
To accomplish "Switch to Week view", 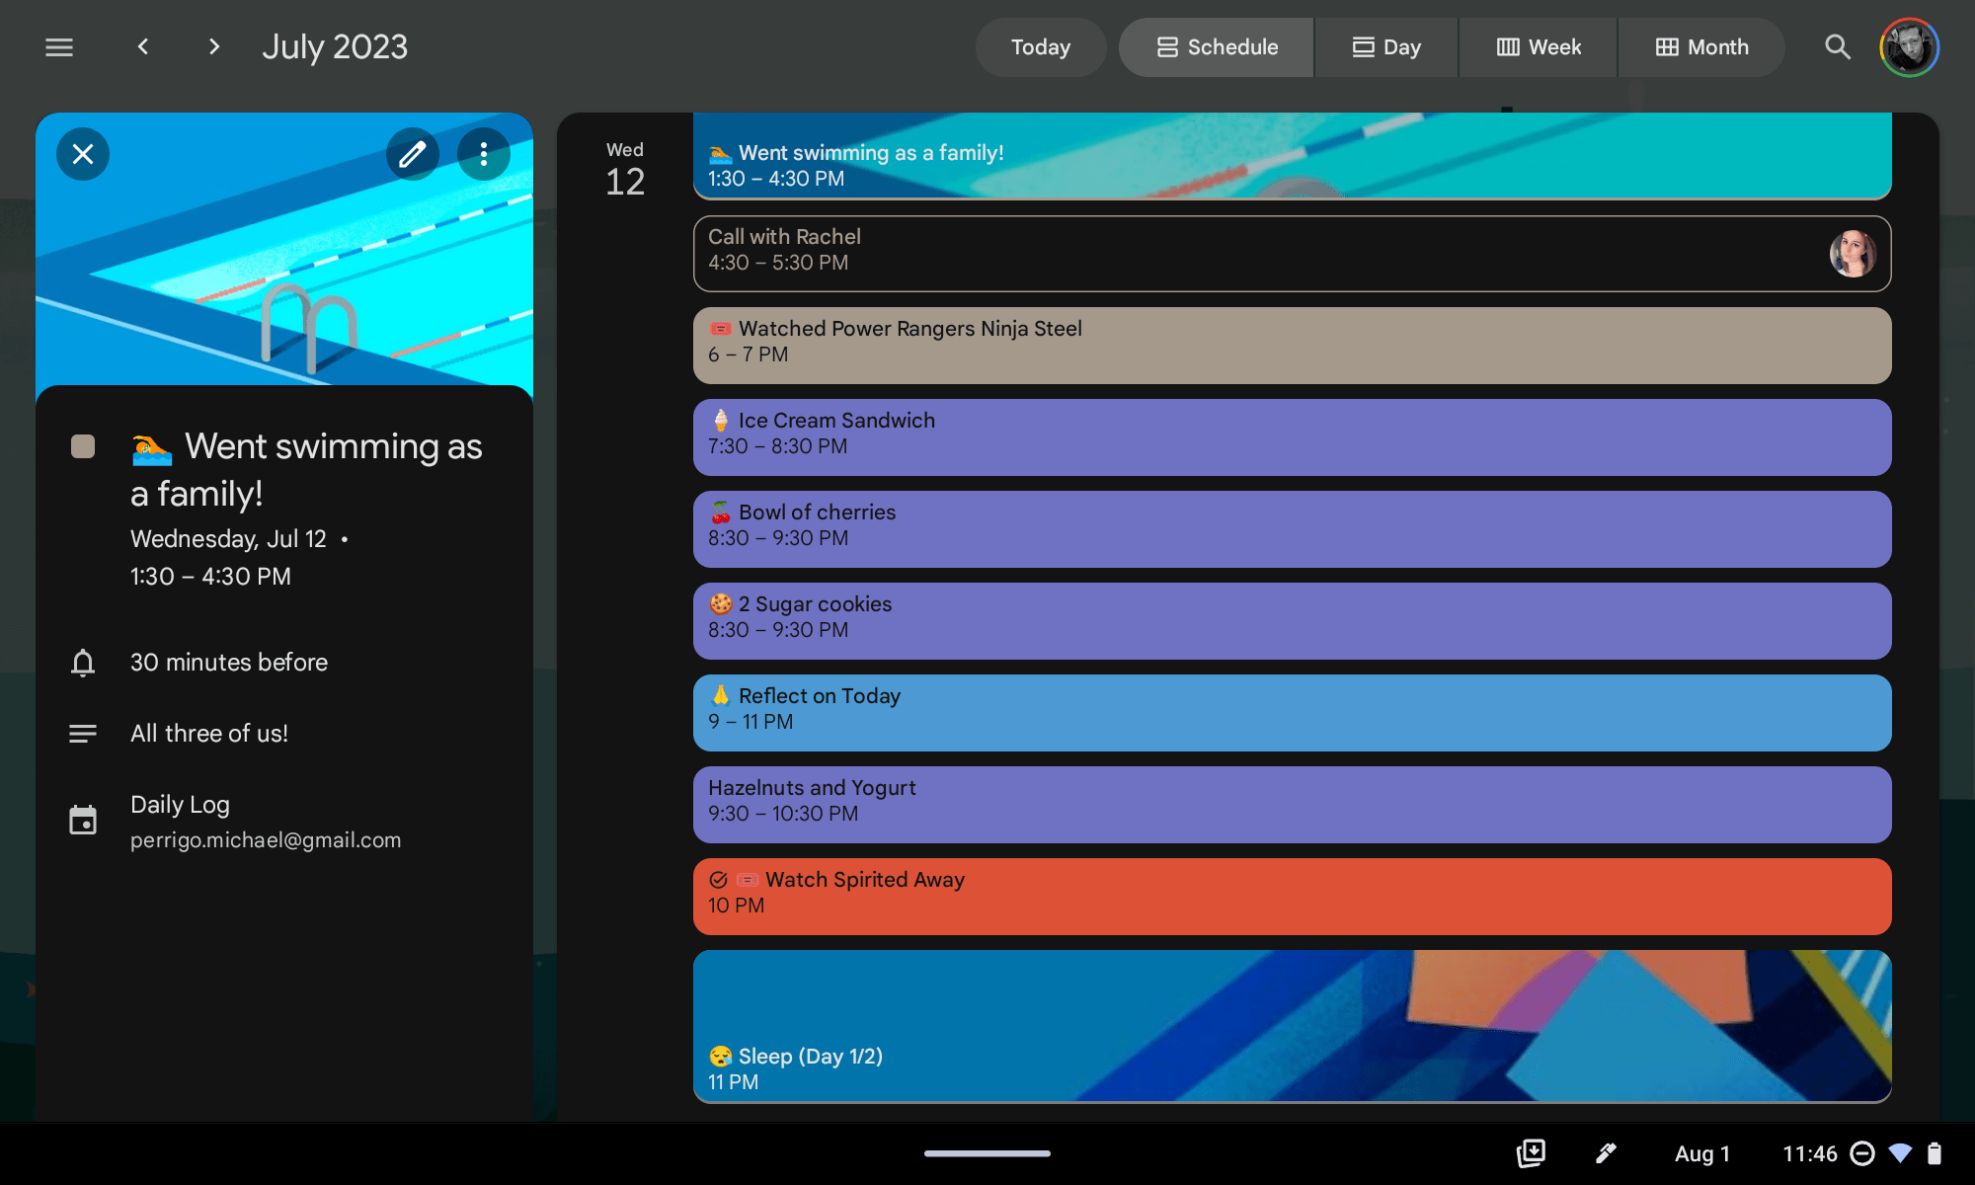I will (1539, 46).
